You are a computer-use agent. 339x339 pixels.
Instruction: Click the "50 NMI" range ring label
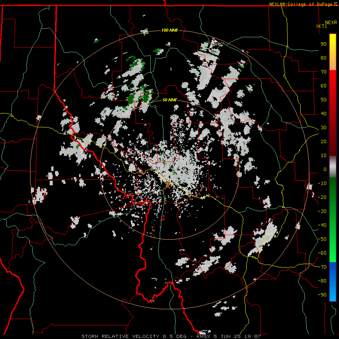169,100
